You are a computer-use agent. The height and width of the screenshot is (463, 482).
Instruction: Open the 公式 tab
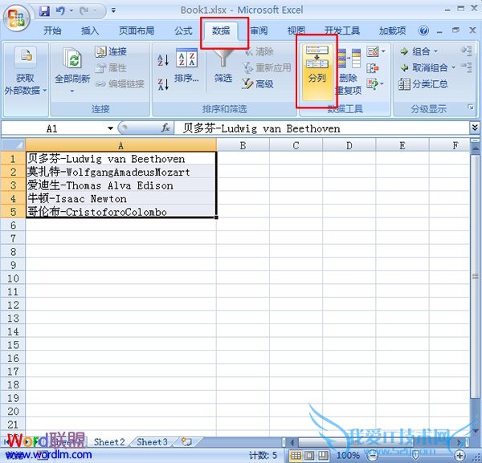click(x=183, y=30)
